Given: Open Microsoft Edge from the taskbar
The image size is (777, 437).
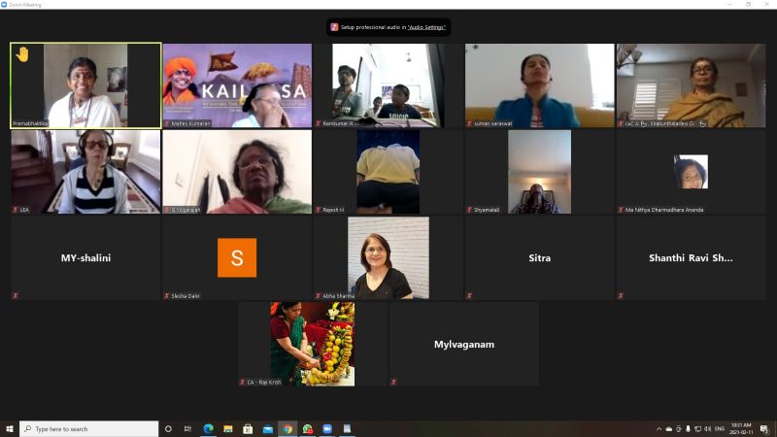Looking at the screenshot, I should click(x=208, y=428).
